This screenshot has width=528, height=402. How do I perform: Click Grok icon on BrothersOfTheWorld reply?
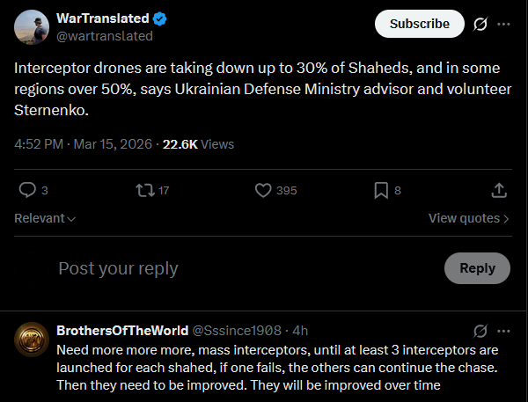tap(480, 331)
